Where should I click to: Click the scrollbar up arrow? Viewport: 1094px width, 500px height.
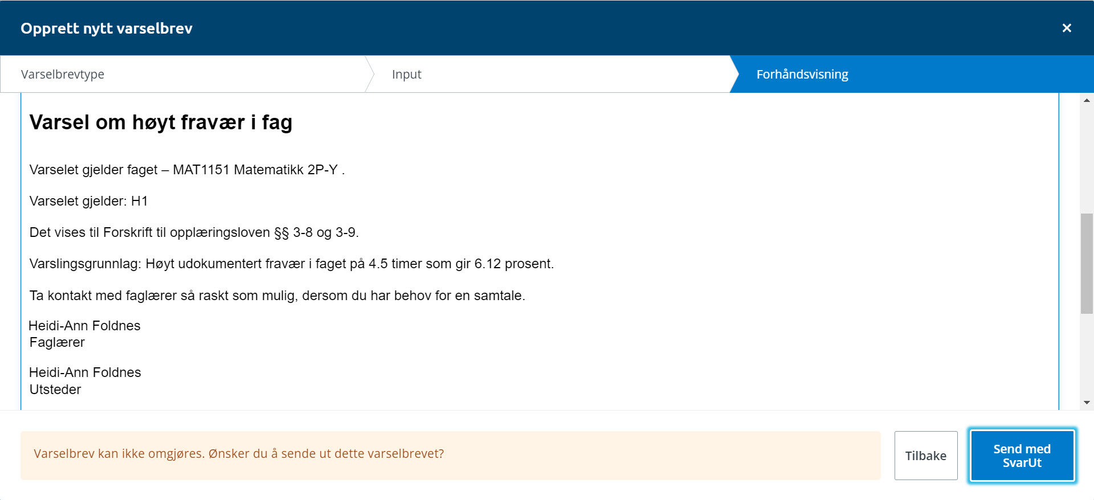(x=1087, y=100)
